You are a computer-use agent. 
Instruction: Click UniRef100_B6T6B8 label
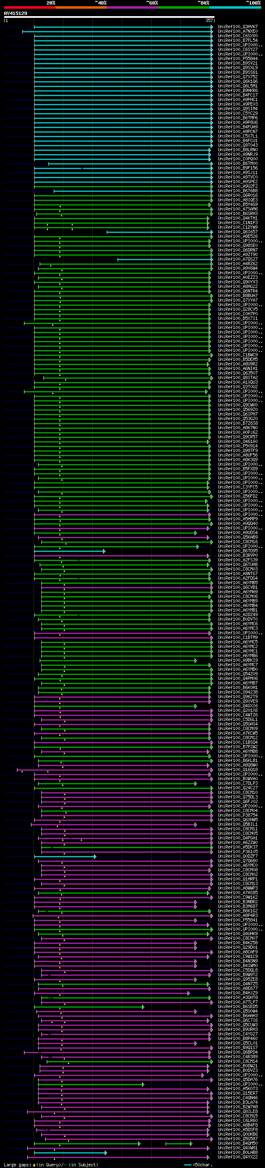click(238, 191)
